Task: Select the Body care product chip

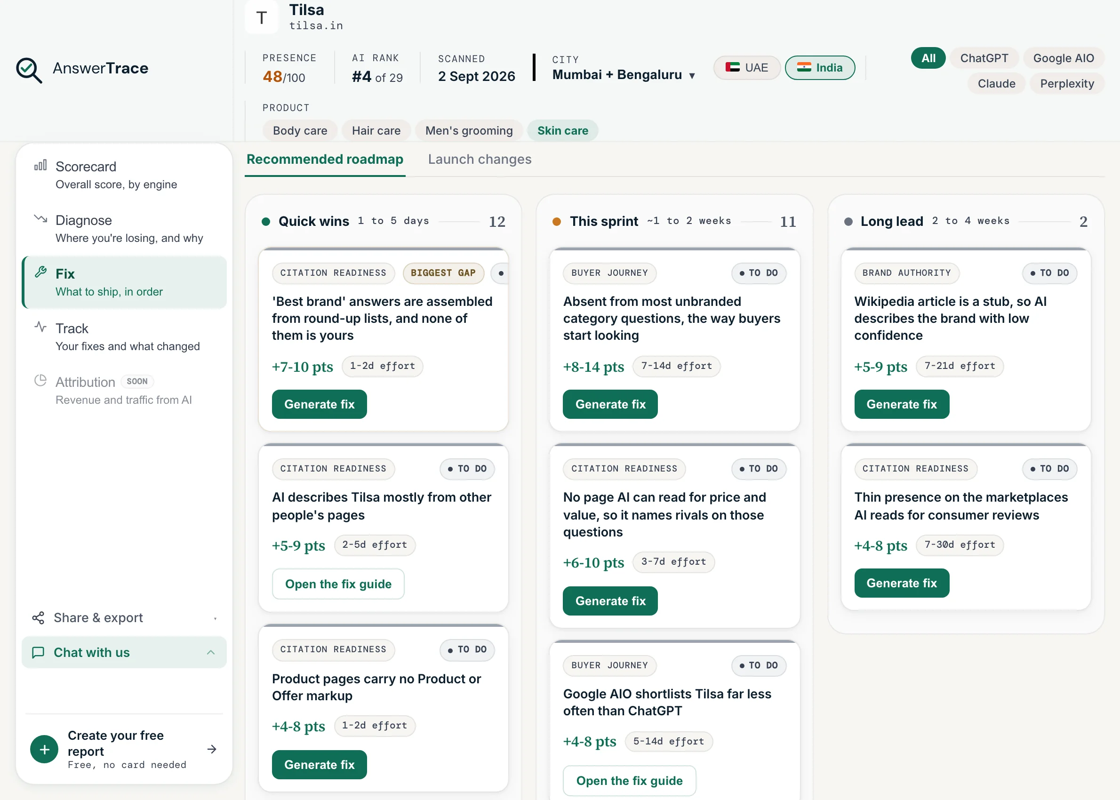Action: tap(300, 130)
